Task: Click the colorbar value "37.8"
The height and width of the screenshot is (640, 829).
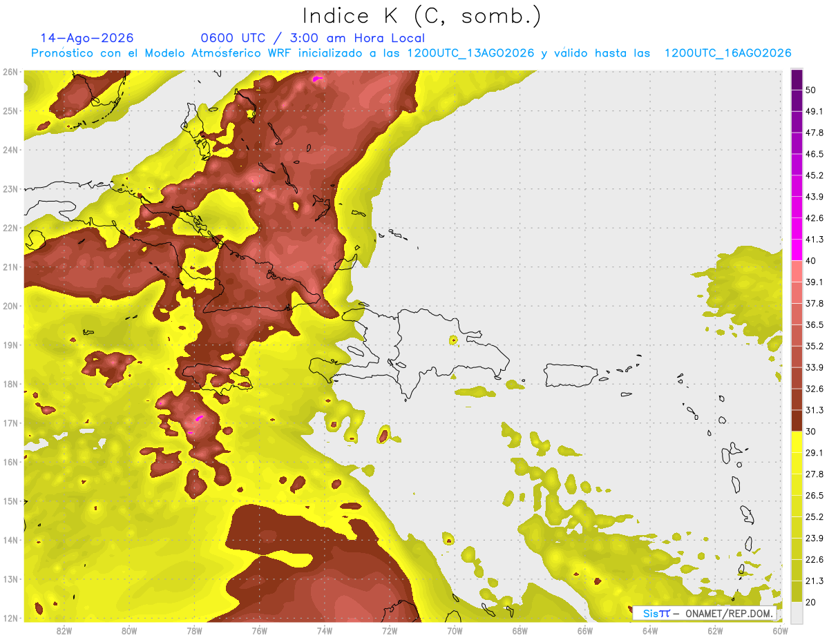Action: pyautogui.click(x=814, y=303)
